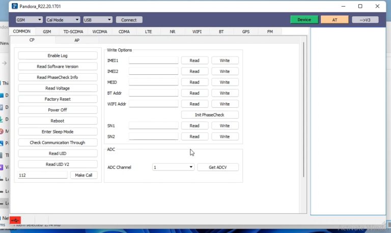Write the MEID value
Image resolution: width=391 pixels, height=233 pixels.
click(x=225, y=82)
